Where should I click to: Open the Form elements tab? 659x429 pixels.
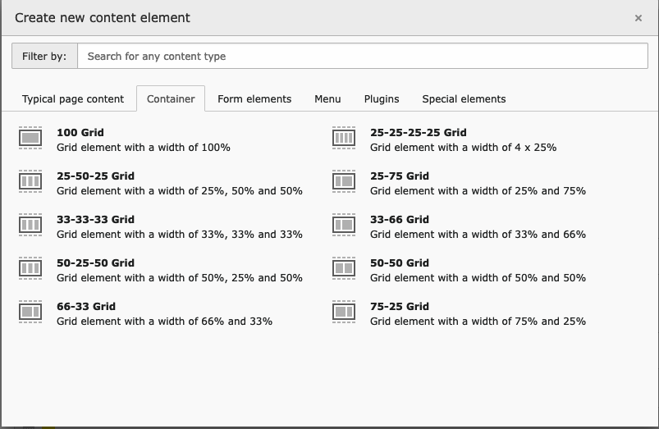pyautogui.click(x=254, y=99)
